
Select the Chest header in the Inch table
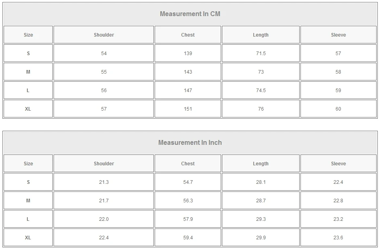[188, 164]
